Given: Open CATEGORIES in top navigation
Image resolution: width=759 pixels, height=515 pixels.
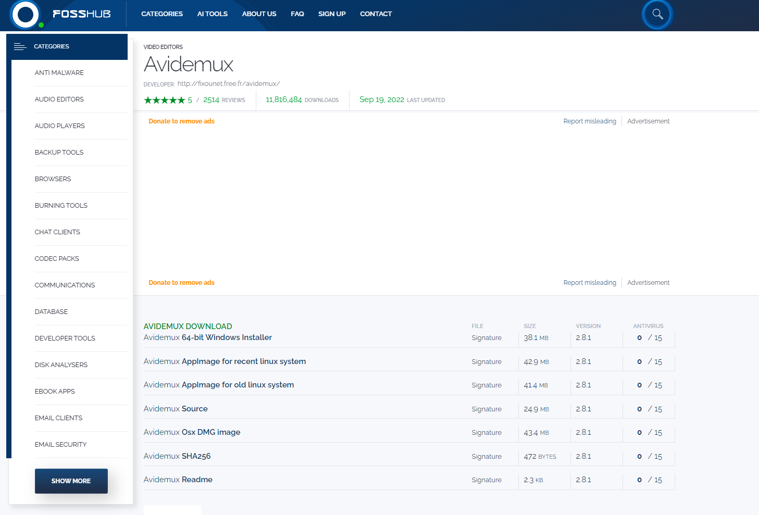Looking at the screenshot, I should click(162, 14).
